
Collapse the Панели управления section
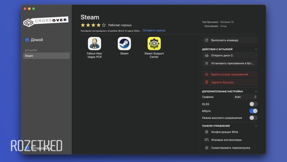click(x=256, y=126)
